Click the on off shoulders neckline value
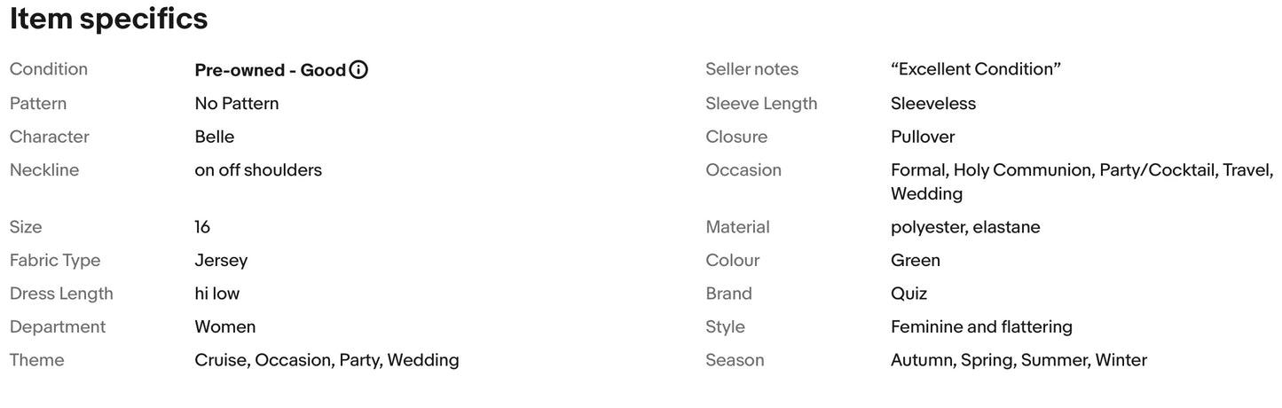 click(x=258, y=169)
